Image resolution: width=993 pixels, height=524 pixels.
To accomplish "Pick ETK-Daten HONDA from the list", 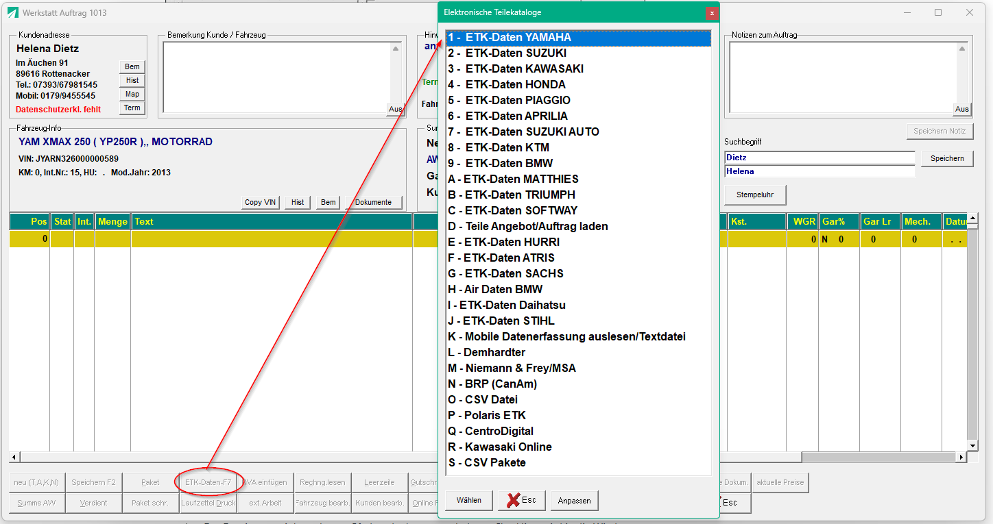I will click(x=578, y=85).
